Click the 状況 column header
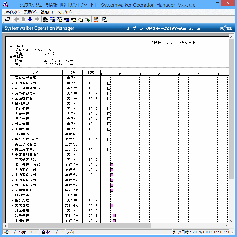This screenshot has width=237, height=237. coord(91,73)
